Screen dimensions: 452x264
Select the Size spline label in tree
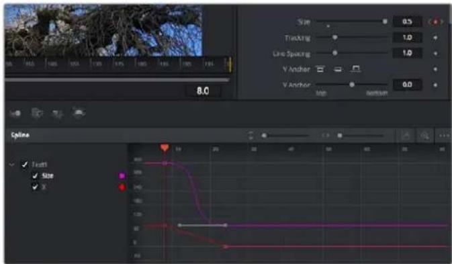pyautogui.click(x=48, y=175)
